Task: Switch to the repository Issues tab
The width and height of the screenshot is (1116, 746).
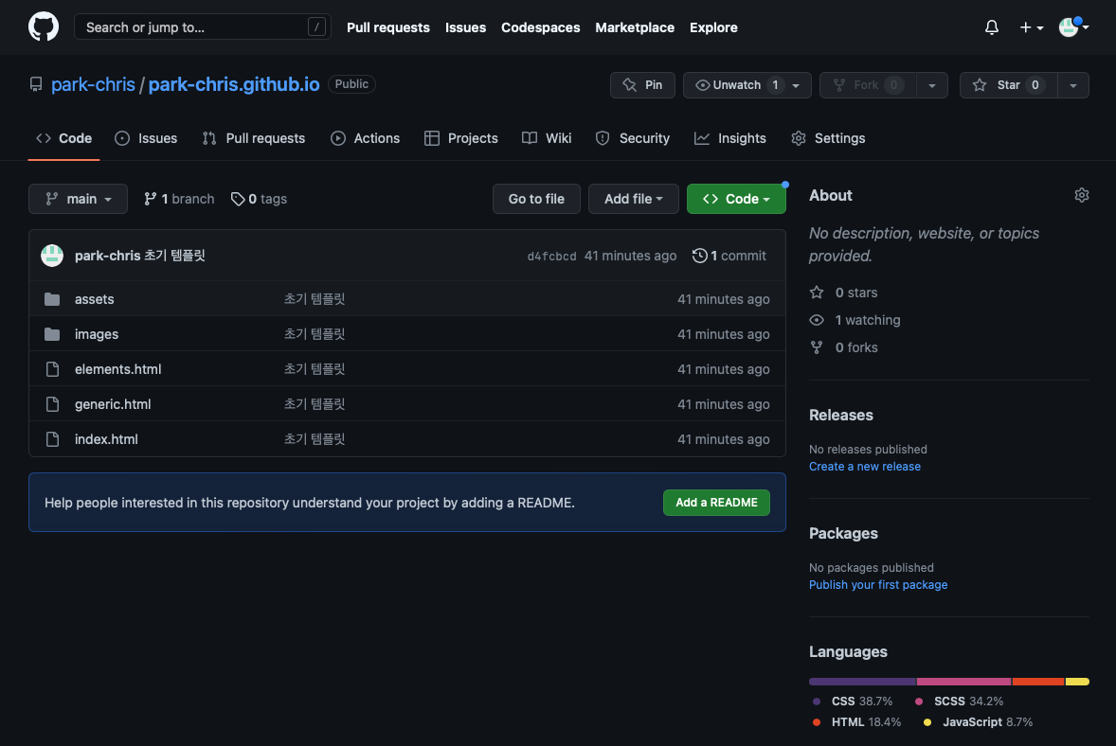Action: click(x=146, y=138)
